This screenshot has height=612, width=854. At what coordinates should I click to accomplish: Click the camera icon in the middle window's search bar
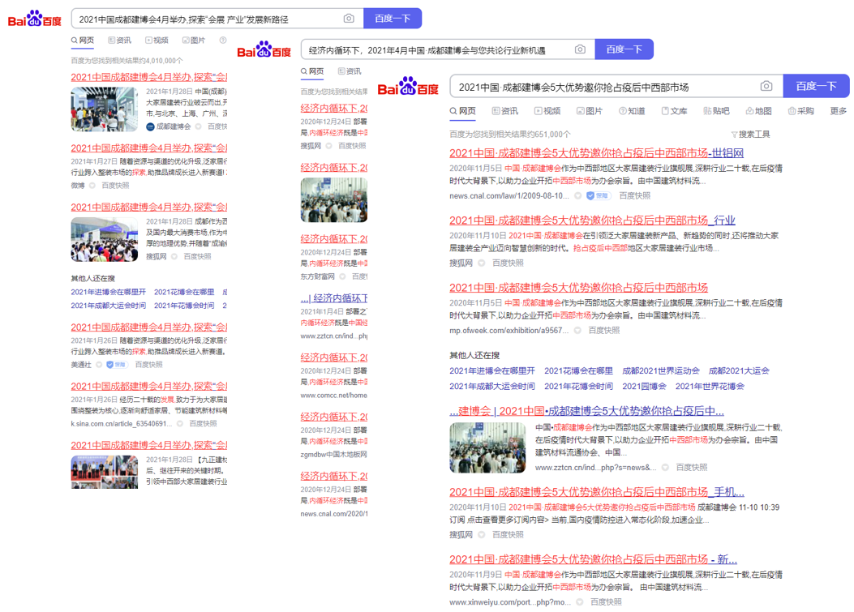click(581, 49)
